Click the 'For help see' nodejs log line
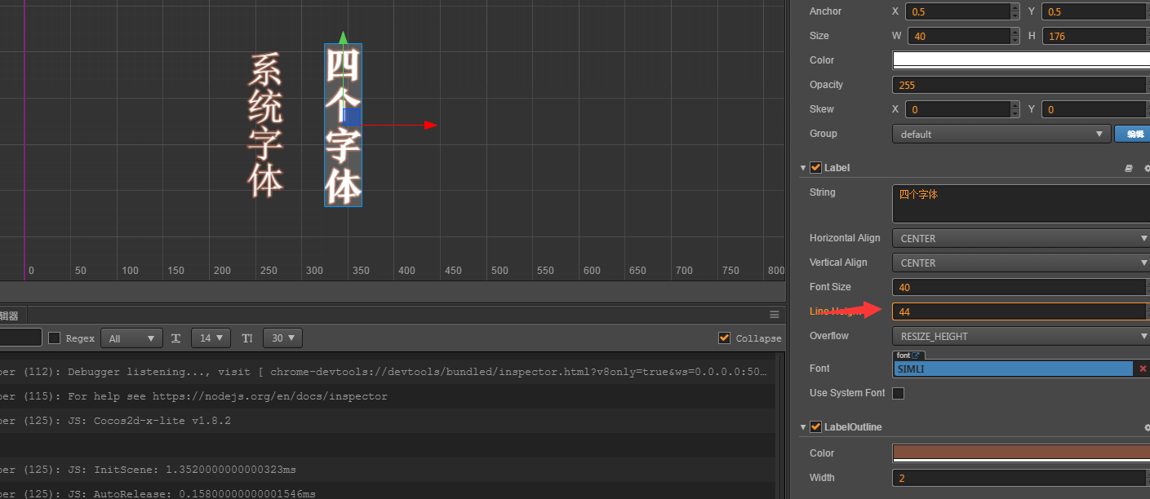Viewport: 1150px width, 499px height. coord(388,396)
